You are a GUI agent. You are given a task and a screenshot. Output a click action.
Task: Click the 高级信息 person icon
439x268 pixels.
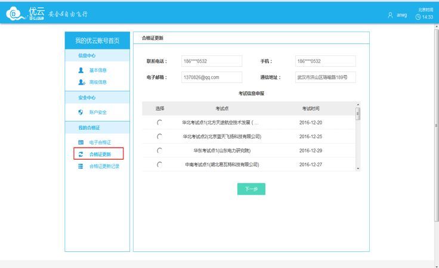(81, 82)
